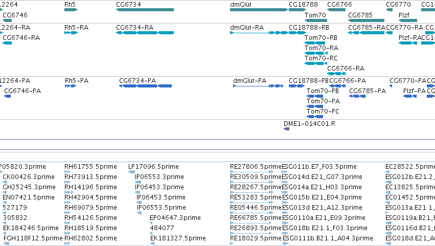Select the CG18788 gene
This screenshot has height=246, width=435.
297,10
